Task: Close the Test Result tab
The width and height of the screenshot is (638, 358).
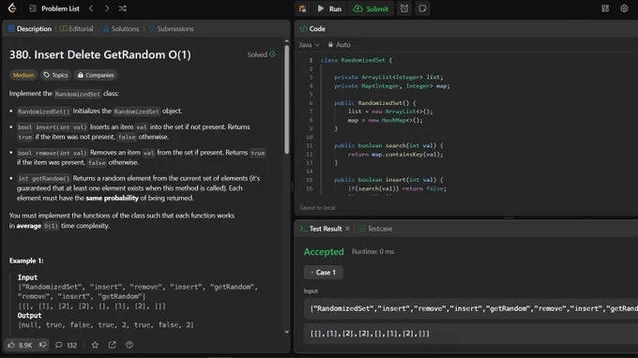Action: pyautogui.click(x=347, y=229)
